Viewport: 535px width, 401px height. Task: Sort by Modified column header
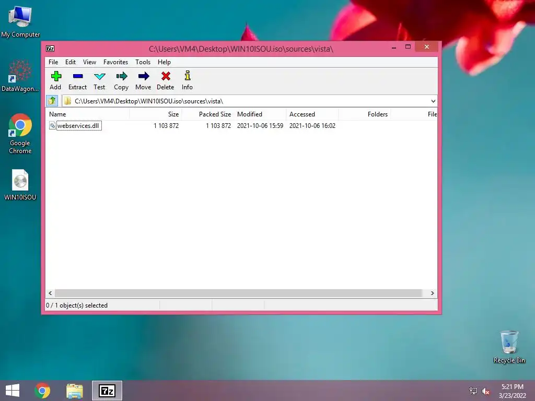click(x=260, y=114)
